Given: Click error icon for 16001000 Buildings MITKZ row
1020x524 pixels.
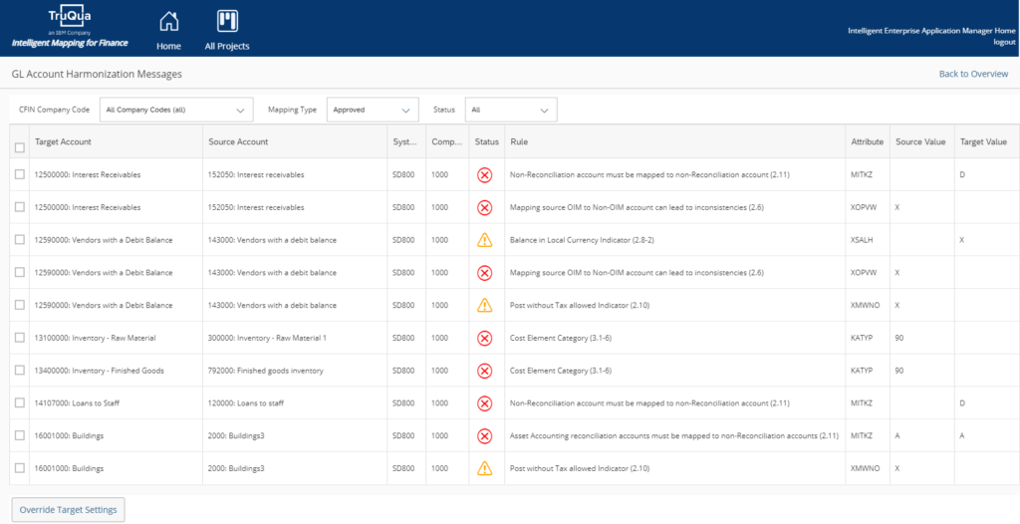Looking at the screenshot, I should (x=485, y=435).
